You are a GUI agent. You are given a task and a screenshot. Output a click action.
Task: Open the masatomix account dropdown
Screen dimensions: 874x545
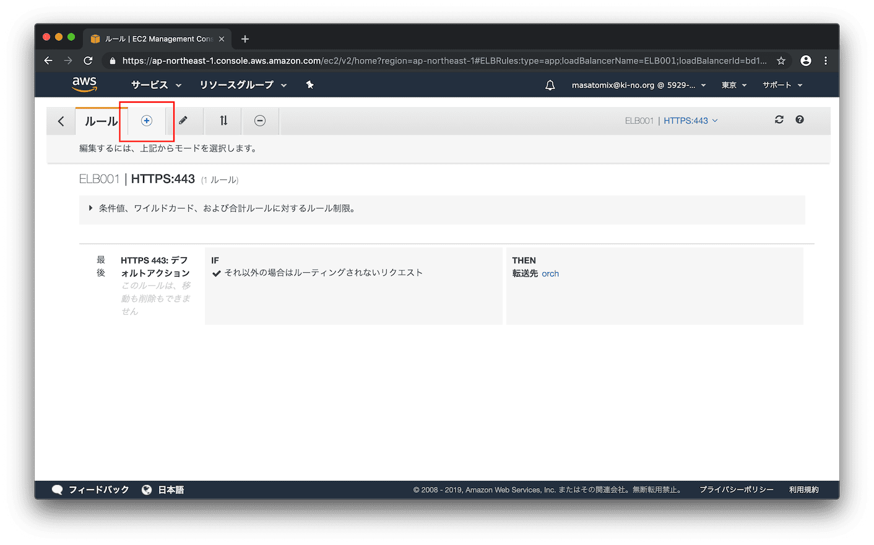pos(639,85)
